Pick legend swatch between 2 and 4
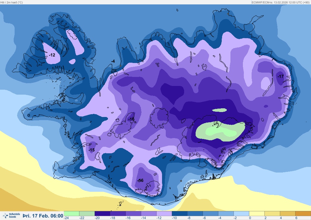 tap(272, 213)
